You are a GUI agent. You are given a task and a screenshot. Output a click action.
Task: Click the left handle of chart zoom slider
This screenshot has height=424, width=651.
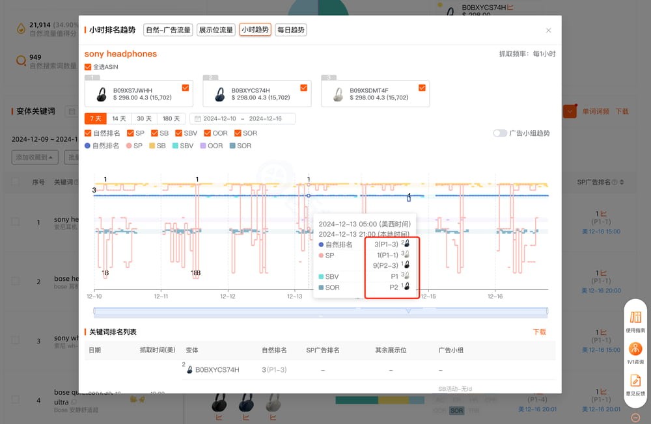click(94, 311)
